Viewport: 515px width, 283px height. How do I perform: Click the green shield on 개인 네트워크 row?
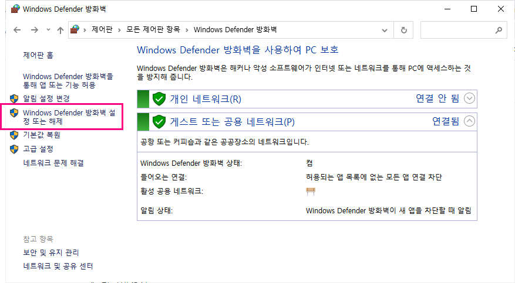click(159, 98)
